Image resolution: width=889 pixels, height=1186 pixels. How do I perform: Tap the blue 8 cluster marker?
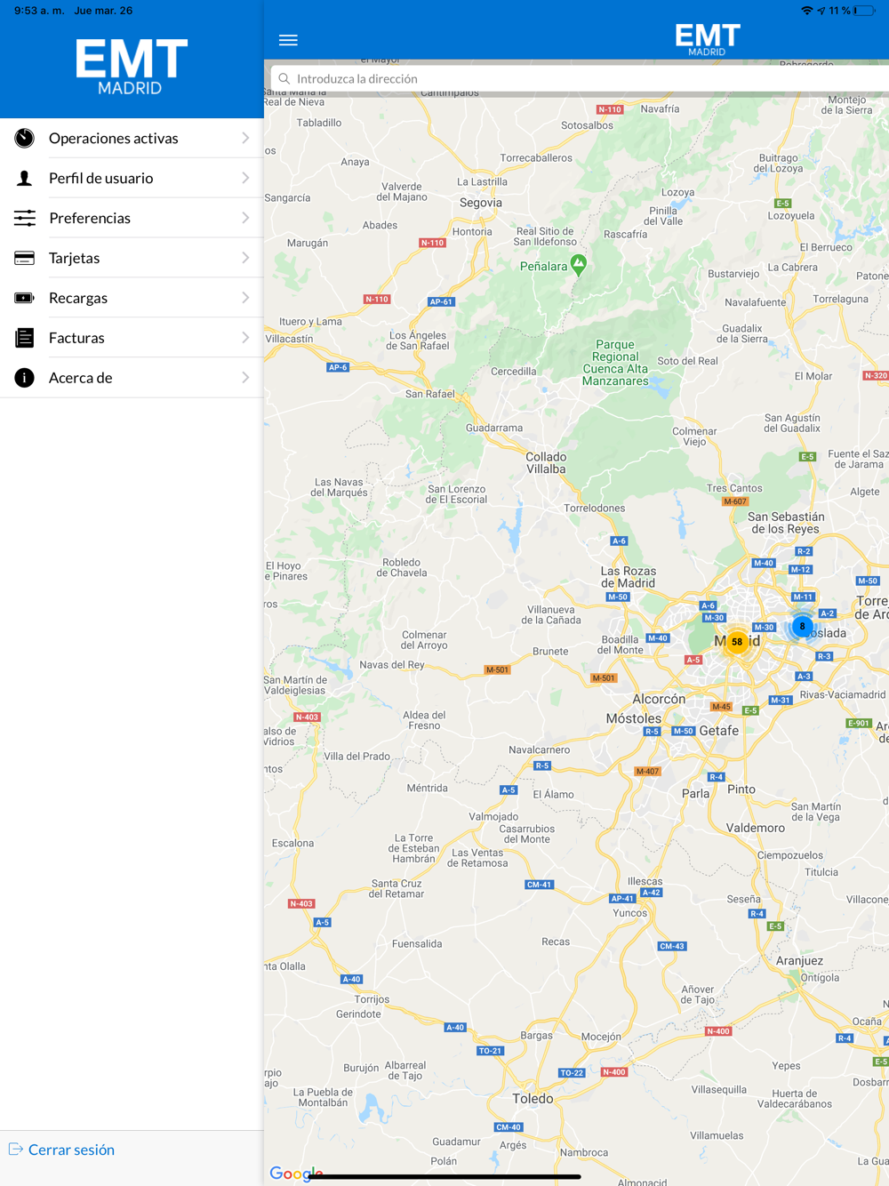click(802, 626)
